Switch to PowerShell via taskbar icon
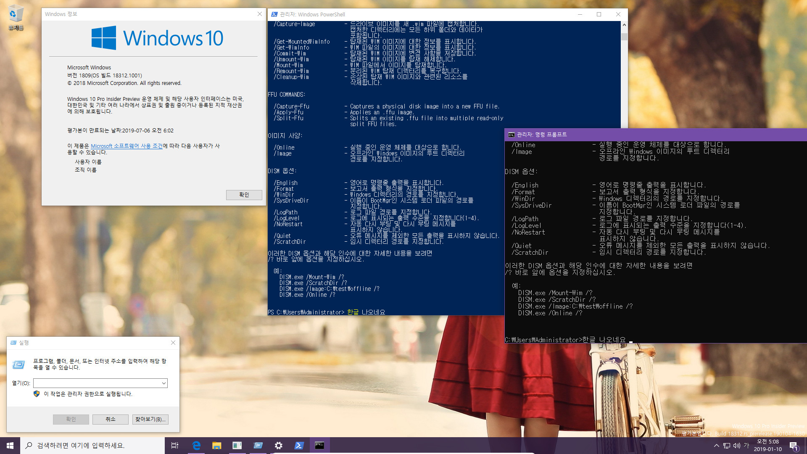The width and height of the screenshot is (807, 454). point(299,446)
